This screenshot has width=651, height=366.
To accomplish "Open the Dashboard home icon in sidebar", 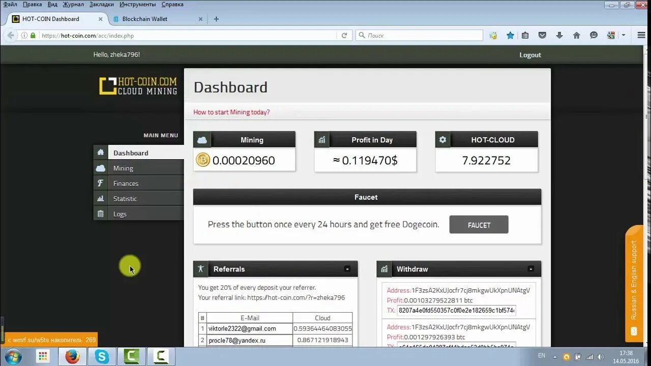I will 101,152.
